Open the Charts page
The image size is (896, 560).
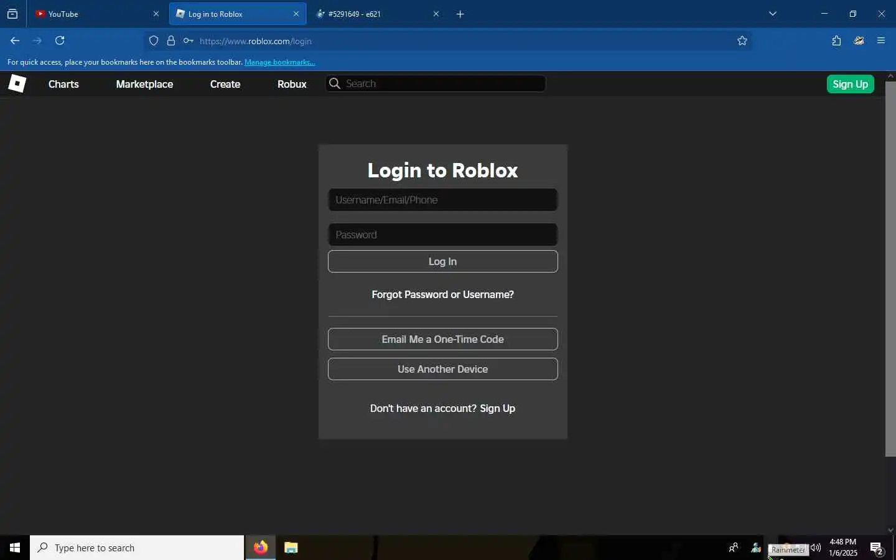tap(63, 84)
